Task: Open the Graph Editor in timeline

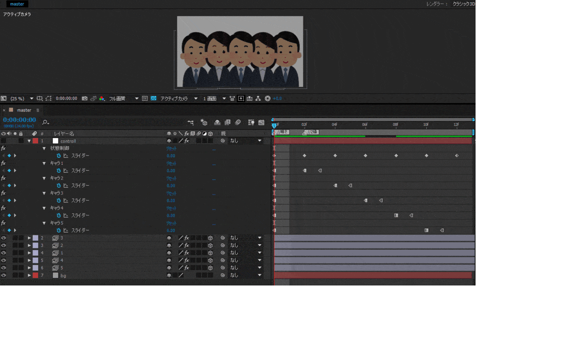Action: point(261,123)
